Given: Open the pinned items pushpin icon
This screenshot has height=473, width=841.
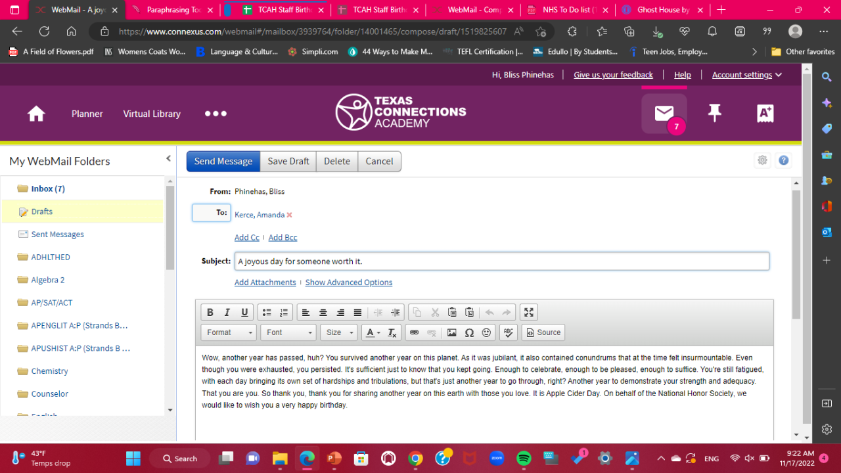Looking at the screenshot, I should point(715,114).
